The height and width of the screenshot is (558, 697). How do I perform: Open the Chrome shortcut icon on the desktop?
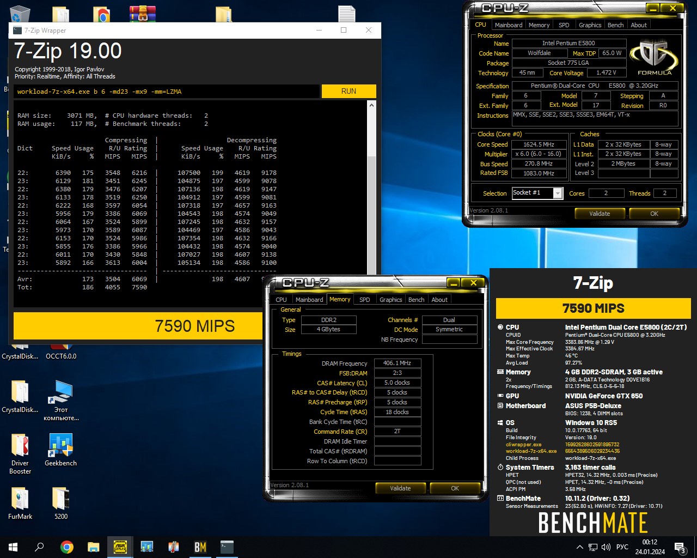coord(101,13)
